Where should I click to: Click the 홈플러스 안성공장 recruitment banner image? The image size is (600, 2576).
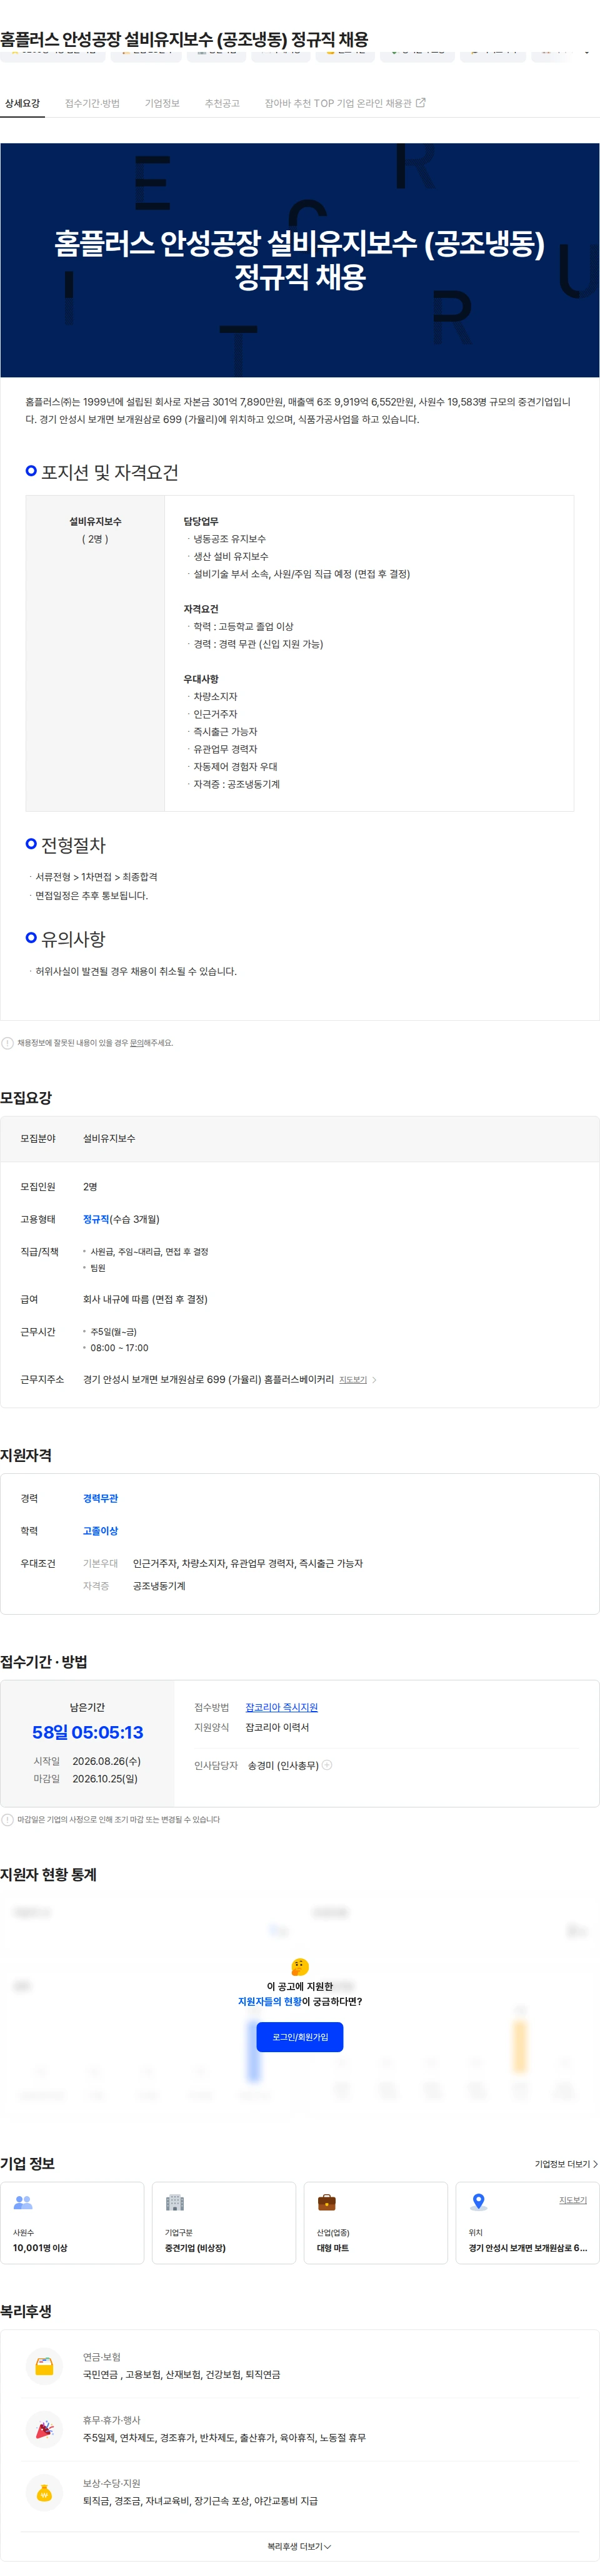click(x=299, y=260)
